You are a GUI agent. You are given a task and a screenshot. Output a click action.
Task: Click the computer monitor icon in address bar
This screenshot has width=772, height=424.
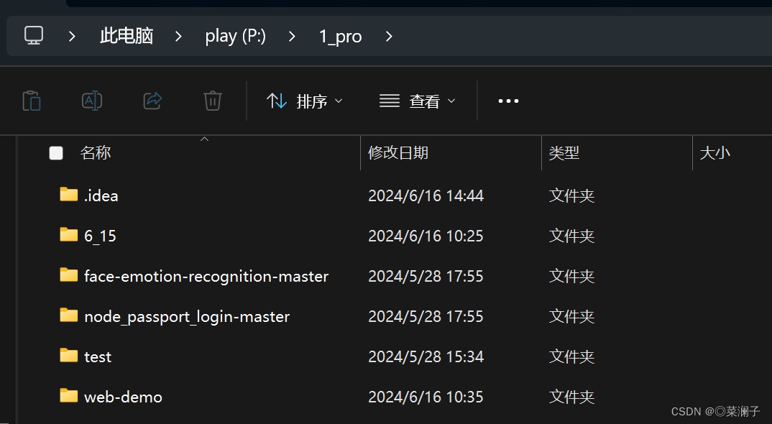tap(34, 35)
